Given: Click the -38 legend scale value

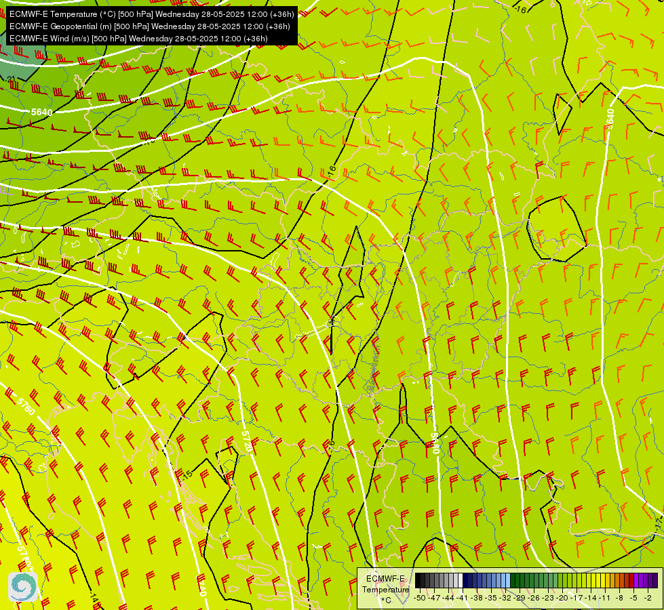Looking at the screenshot, I should (x=476, y=598).
